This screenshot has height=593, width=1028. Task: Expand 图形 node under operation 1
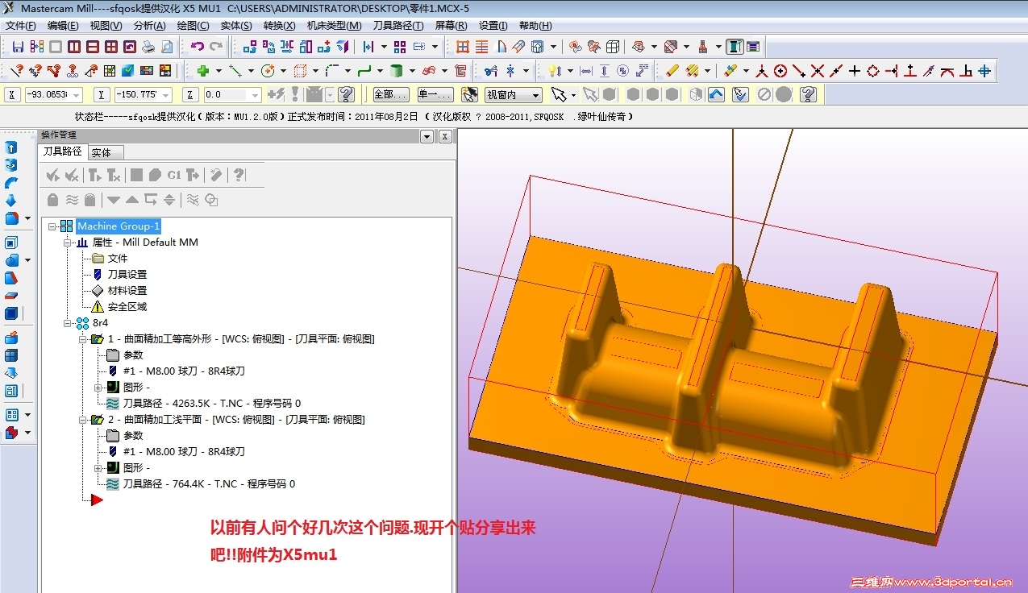tap(98, 388)
